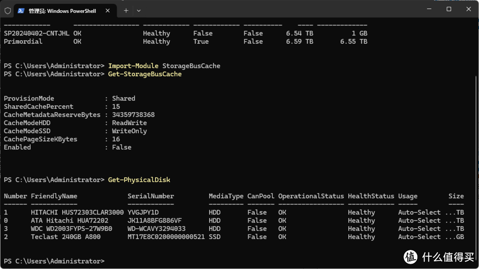Image resolution: width=479 pixels, height=269 pixels.
Task: Click the CacheMetadataReserveBytes value 34359738368
Action: (x=133, y=115)
